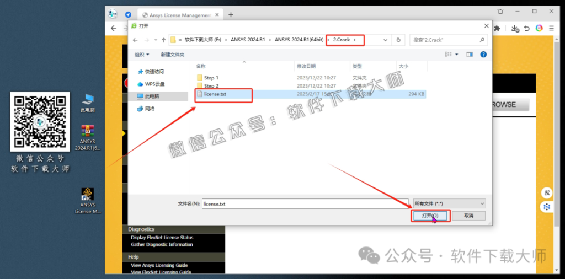This screenshot has height=279, width=565.
Task: Click Display FlexNet License Status link
Action: [162, 238]
